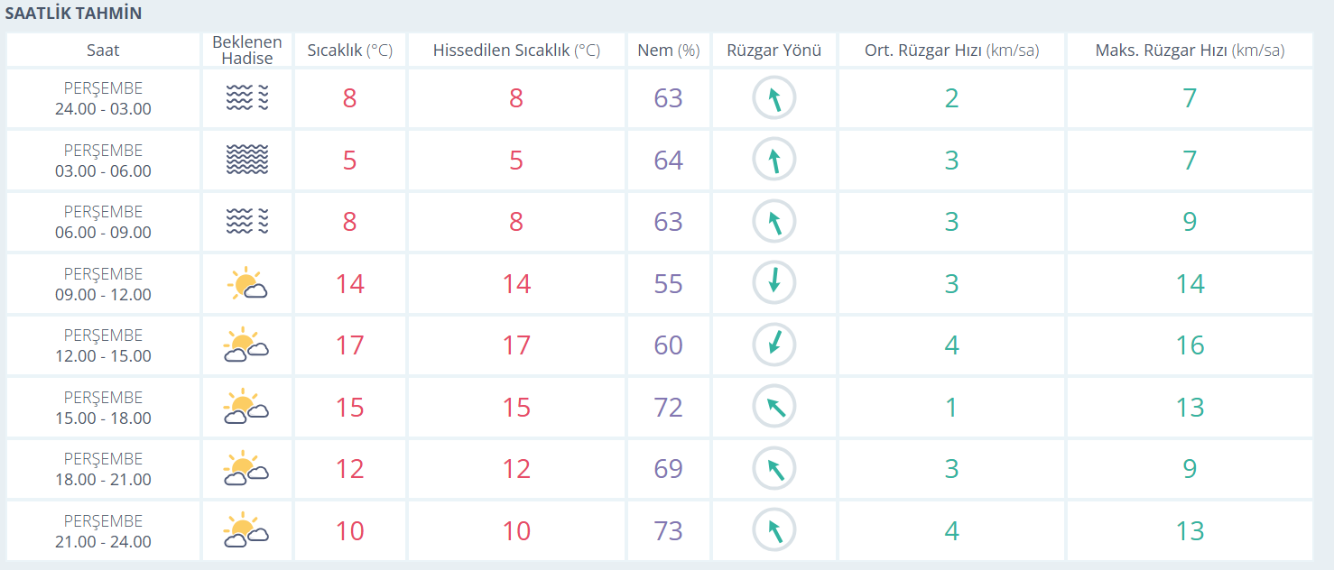Select the sunny weather icon for 09.00 - 12.00

pos(246,284)
